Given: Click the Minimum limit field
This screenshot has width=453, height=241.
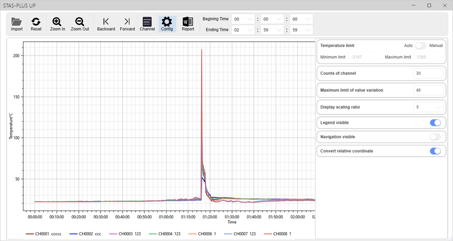Looking at the screenshot, I should pyautogui.click(x=364, y=57).
